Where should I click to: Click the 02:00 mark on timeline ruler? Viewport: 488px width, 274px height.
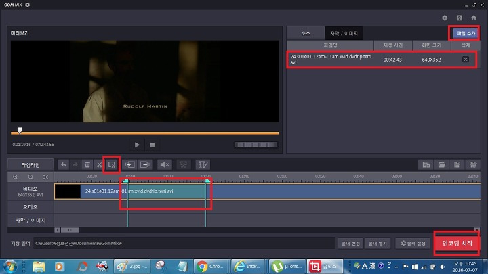[x=282, y=176]
